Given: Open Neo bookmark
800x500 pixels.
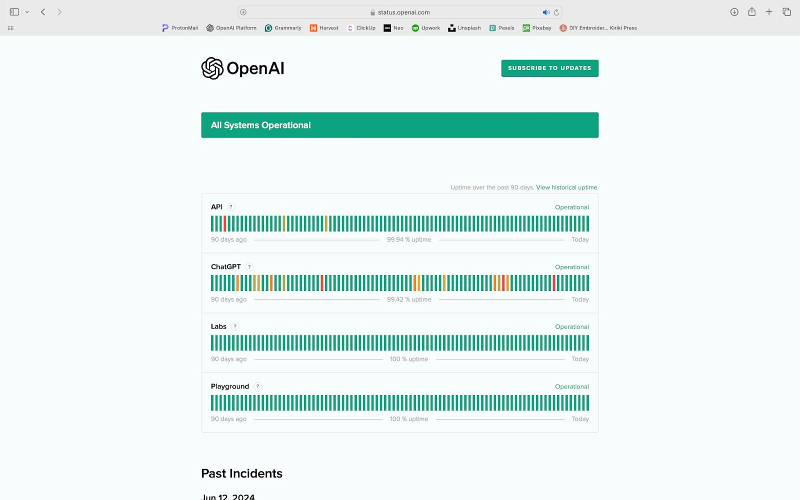Looking at the screenshot, I should [393, 28].
